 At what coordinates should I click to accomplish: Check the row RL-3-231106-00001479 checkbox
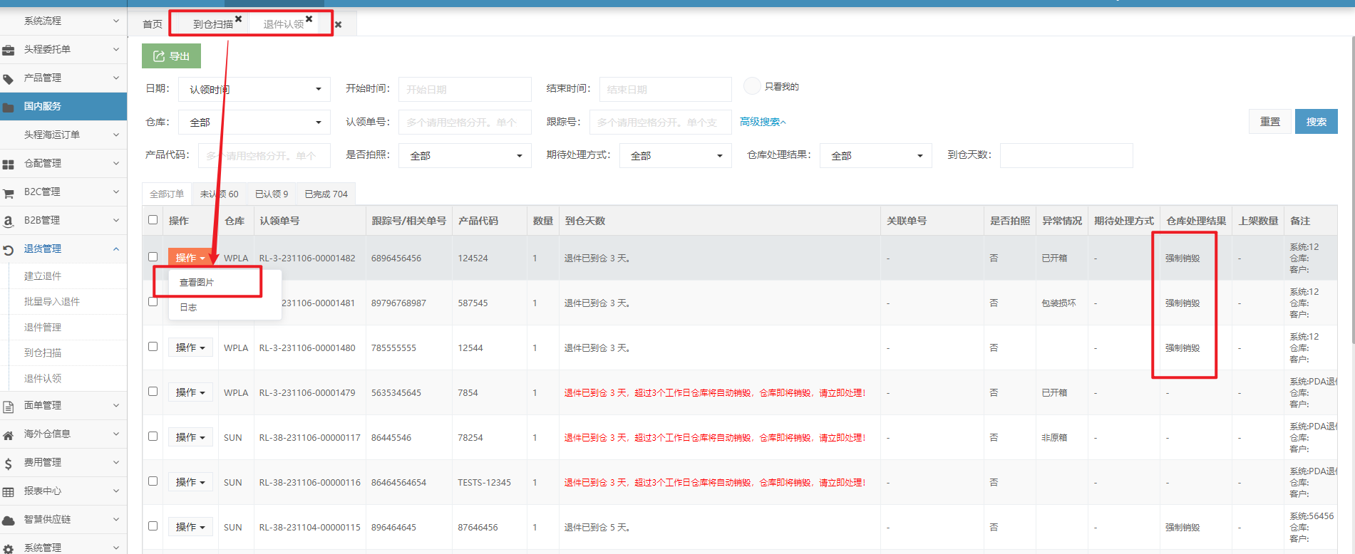153,391
